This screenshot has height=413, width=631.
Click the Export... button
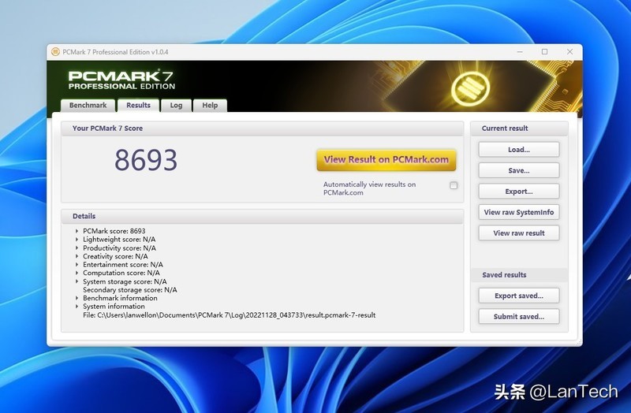pyautogui.click(x=519, y=192)
